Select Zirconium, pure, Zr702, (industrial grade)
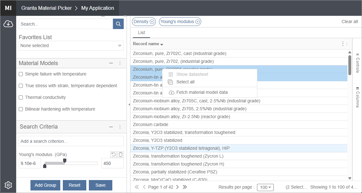This screenshot has width=362, height=193. pos(239,61)
